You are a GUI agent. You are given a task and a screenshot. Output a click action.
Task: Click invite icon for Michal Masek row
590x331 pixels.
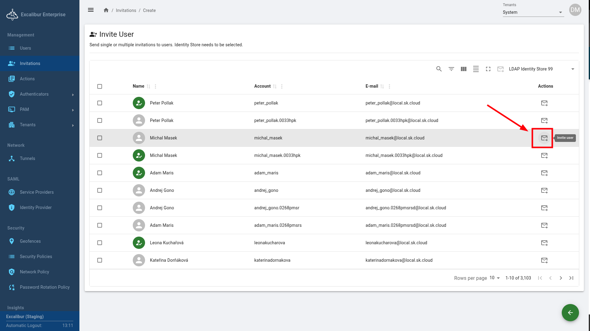point(544,138)
